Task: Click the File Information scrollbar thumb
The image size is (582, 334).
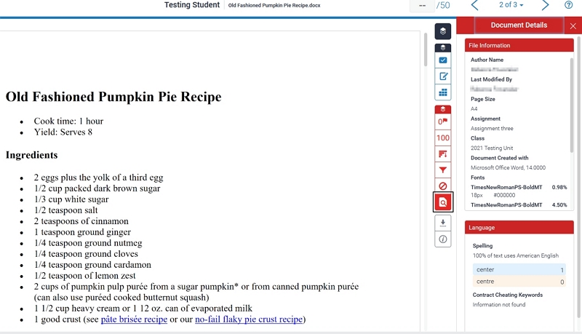Action: (572, 105)
